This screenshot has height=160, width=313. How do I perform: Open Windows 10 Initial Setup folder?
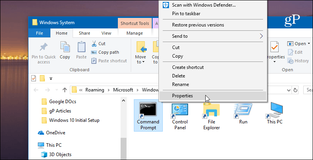(71, 120)
